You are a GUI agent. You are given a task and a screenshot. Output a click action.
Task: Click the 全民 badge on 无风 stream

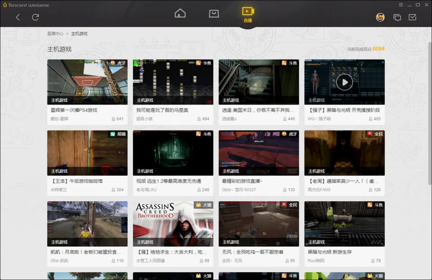289,205
